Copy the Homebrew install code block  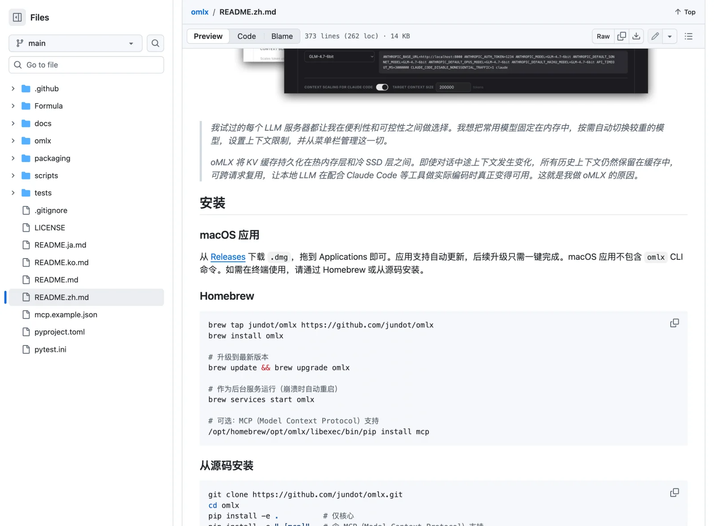[x=675, y=322]
